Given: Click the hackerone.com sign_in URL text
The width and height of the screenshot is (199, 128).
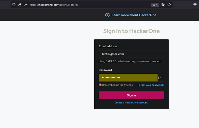Looking at the screenshot, I should point(53,5).
